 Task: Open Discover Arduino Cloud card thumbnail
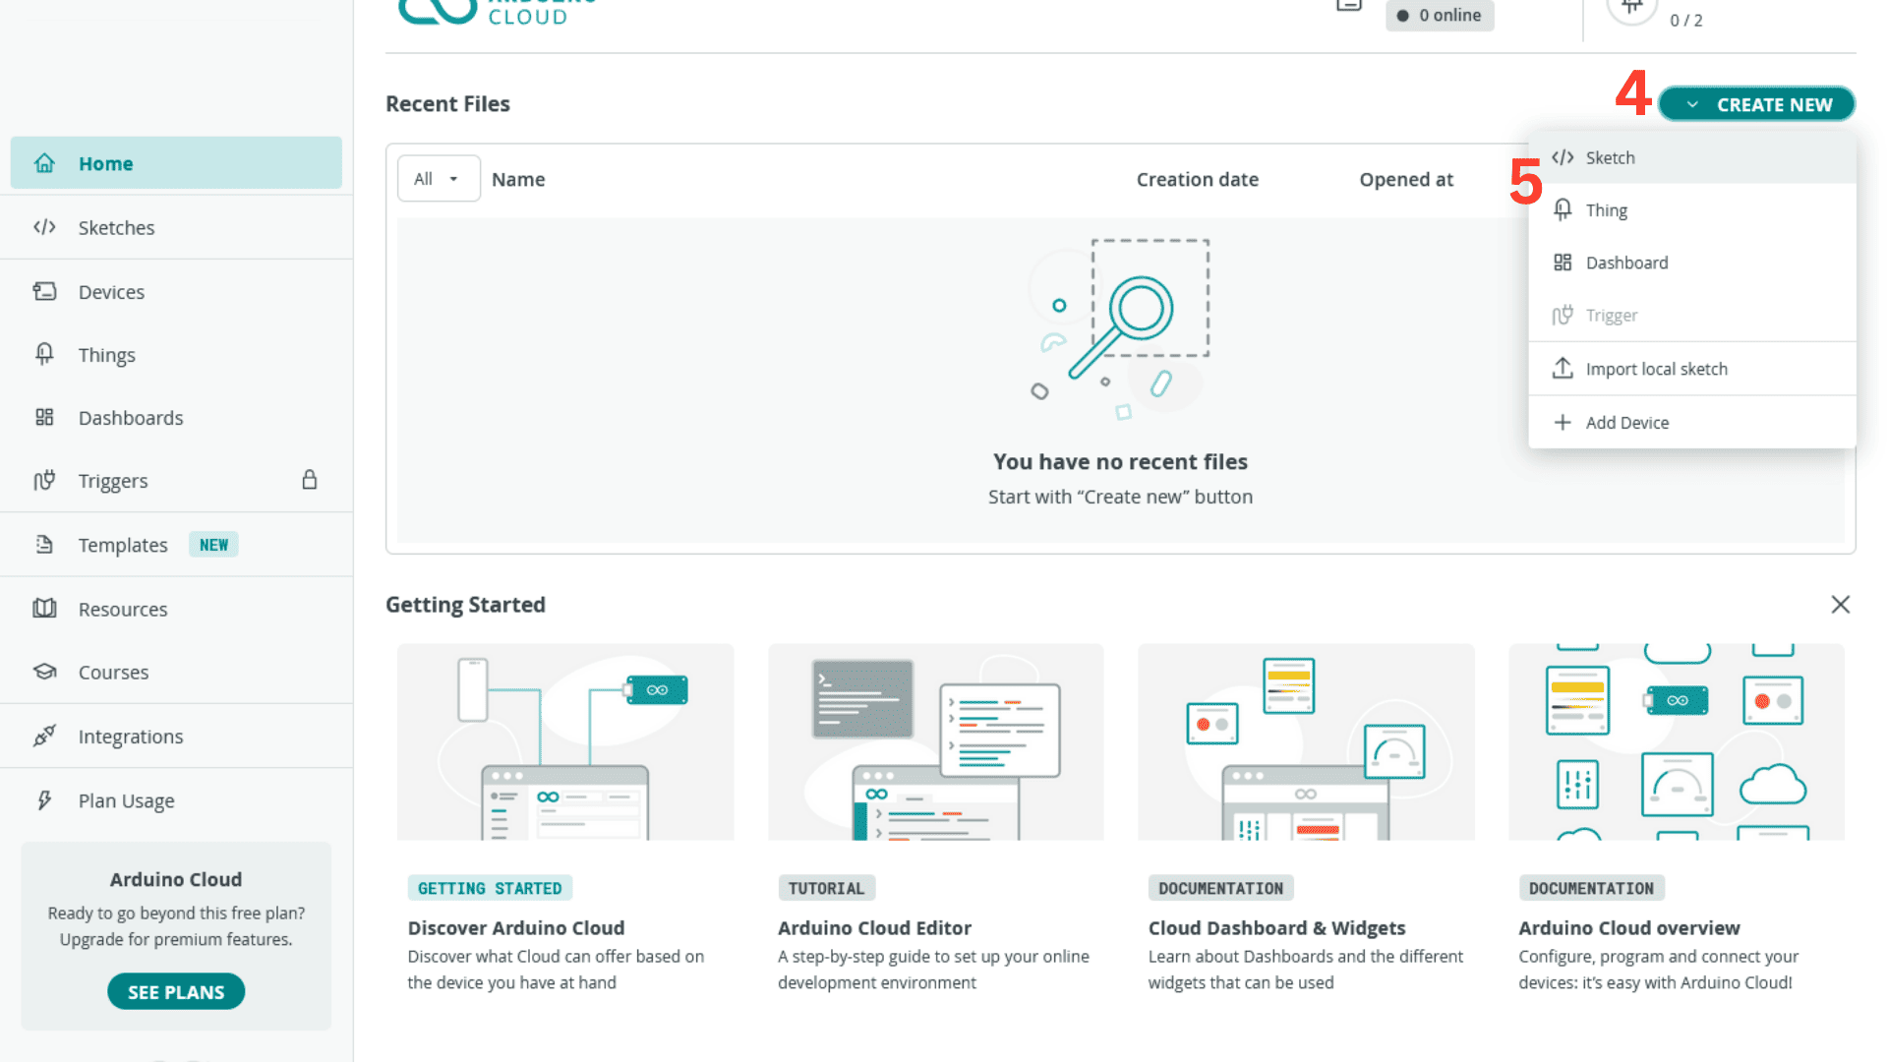point(565,741)
